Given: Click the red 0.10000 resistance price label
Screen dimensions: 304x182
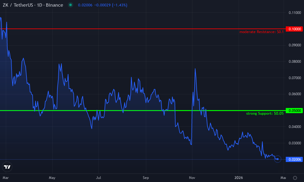Looking at the screenshot, I should [x=294, y=29].
